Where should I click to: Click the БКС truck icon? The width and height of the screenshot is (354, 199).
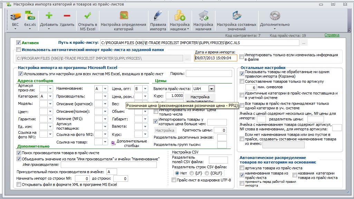click(15, 17)
